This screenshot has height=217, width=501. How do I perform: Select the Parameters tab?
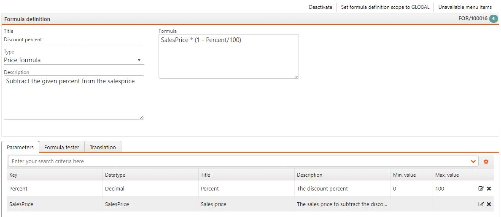(20, 147)
